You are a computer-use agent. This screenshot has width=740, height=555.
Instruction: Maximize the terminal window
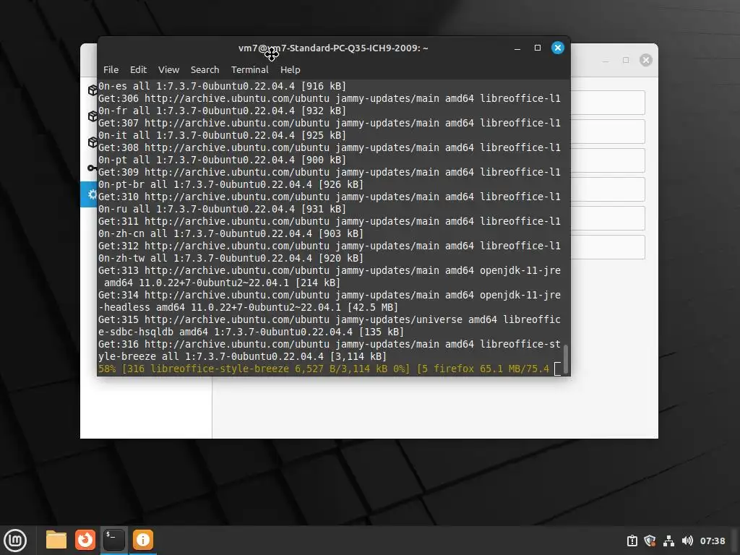pyautogui.click(x=537, y=48)
